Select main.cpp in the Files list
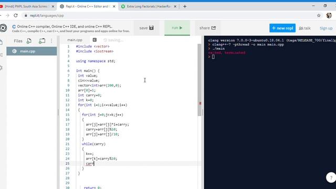Screen dimensions: 336x189 31,51
